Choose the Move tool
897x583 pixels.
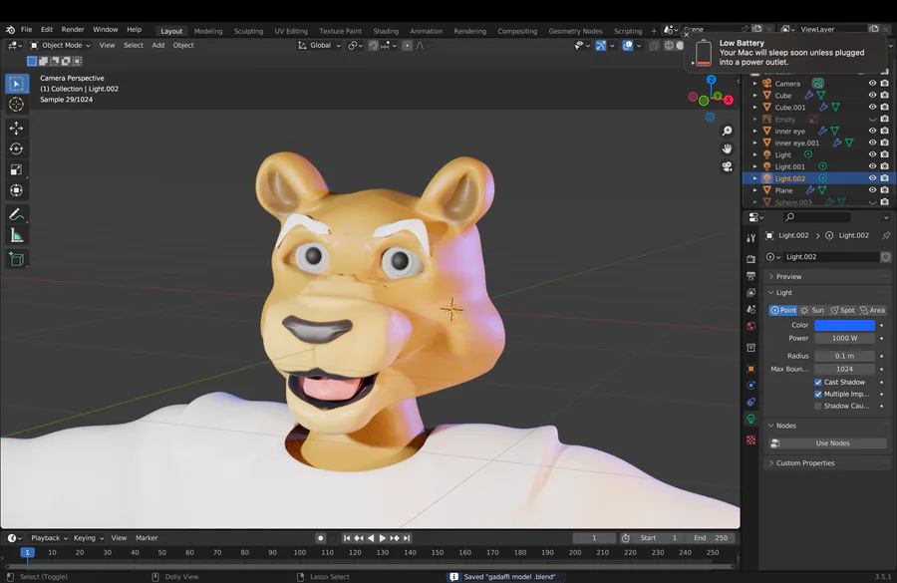pyautogui.click(x=17, y=128)
